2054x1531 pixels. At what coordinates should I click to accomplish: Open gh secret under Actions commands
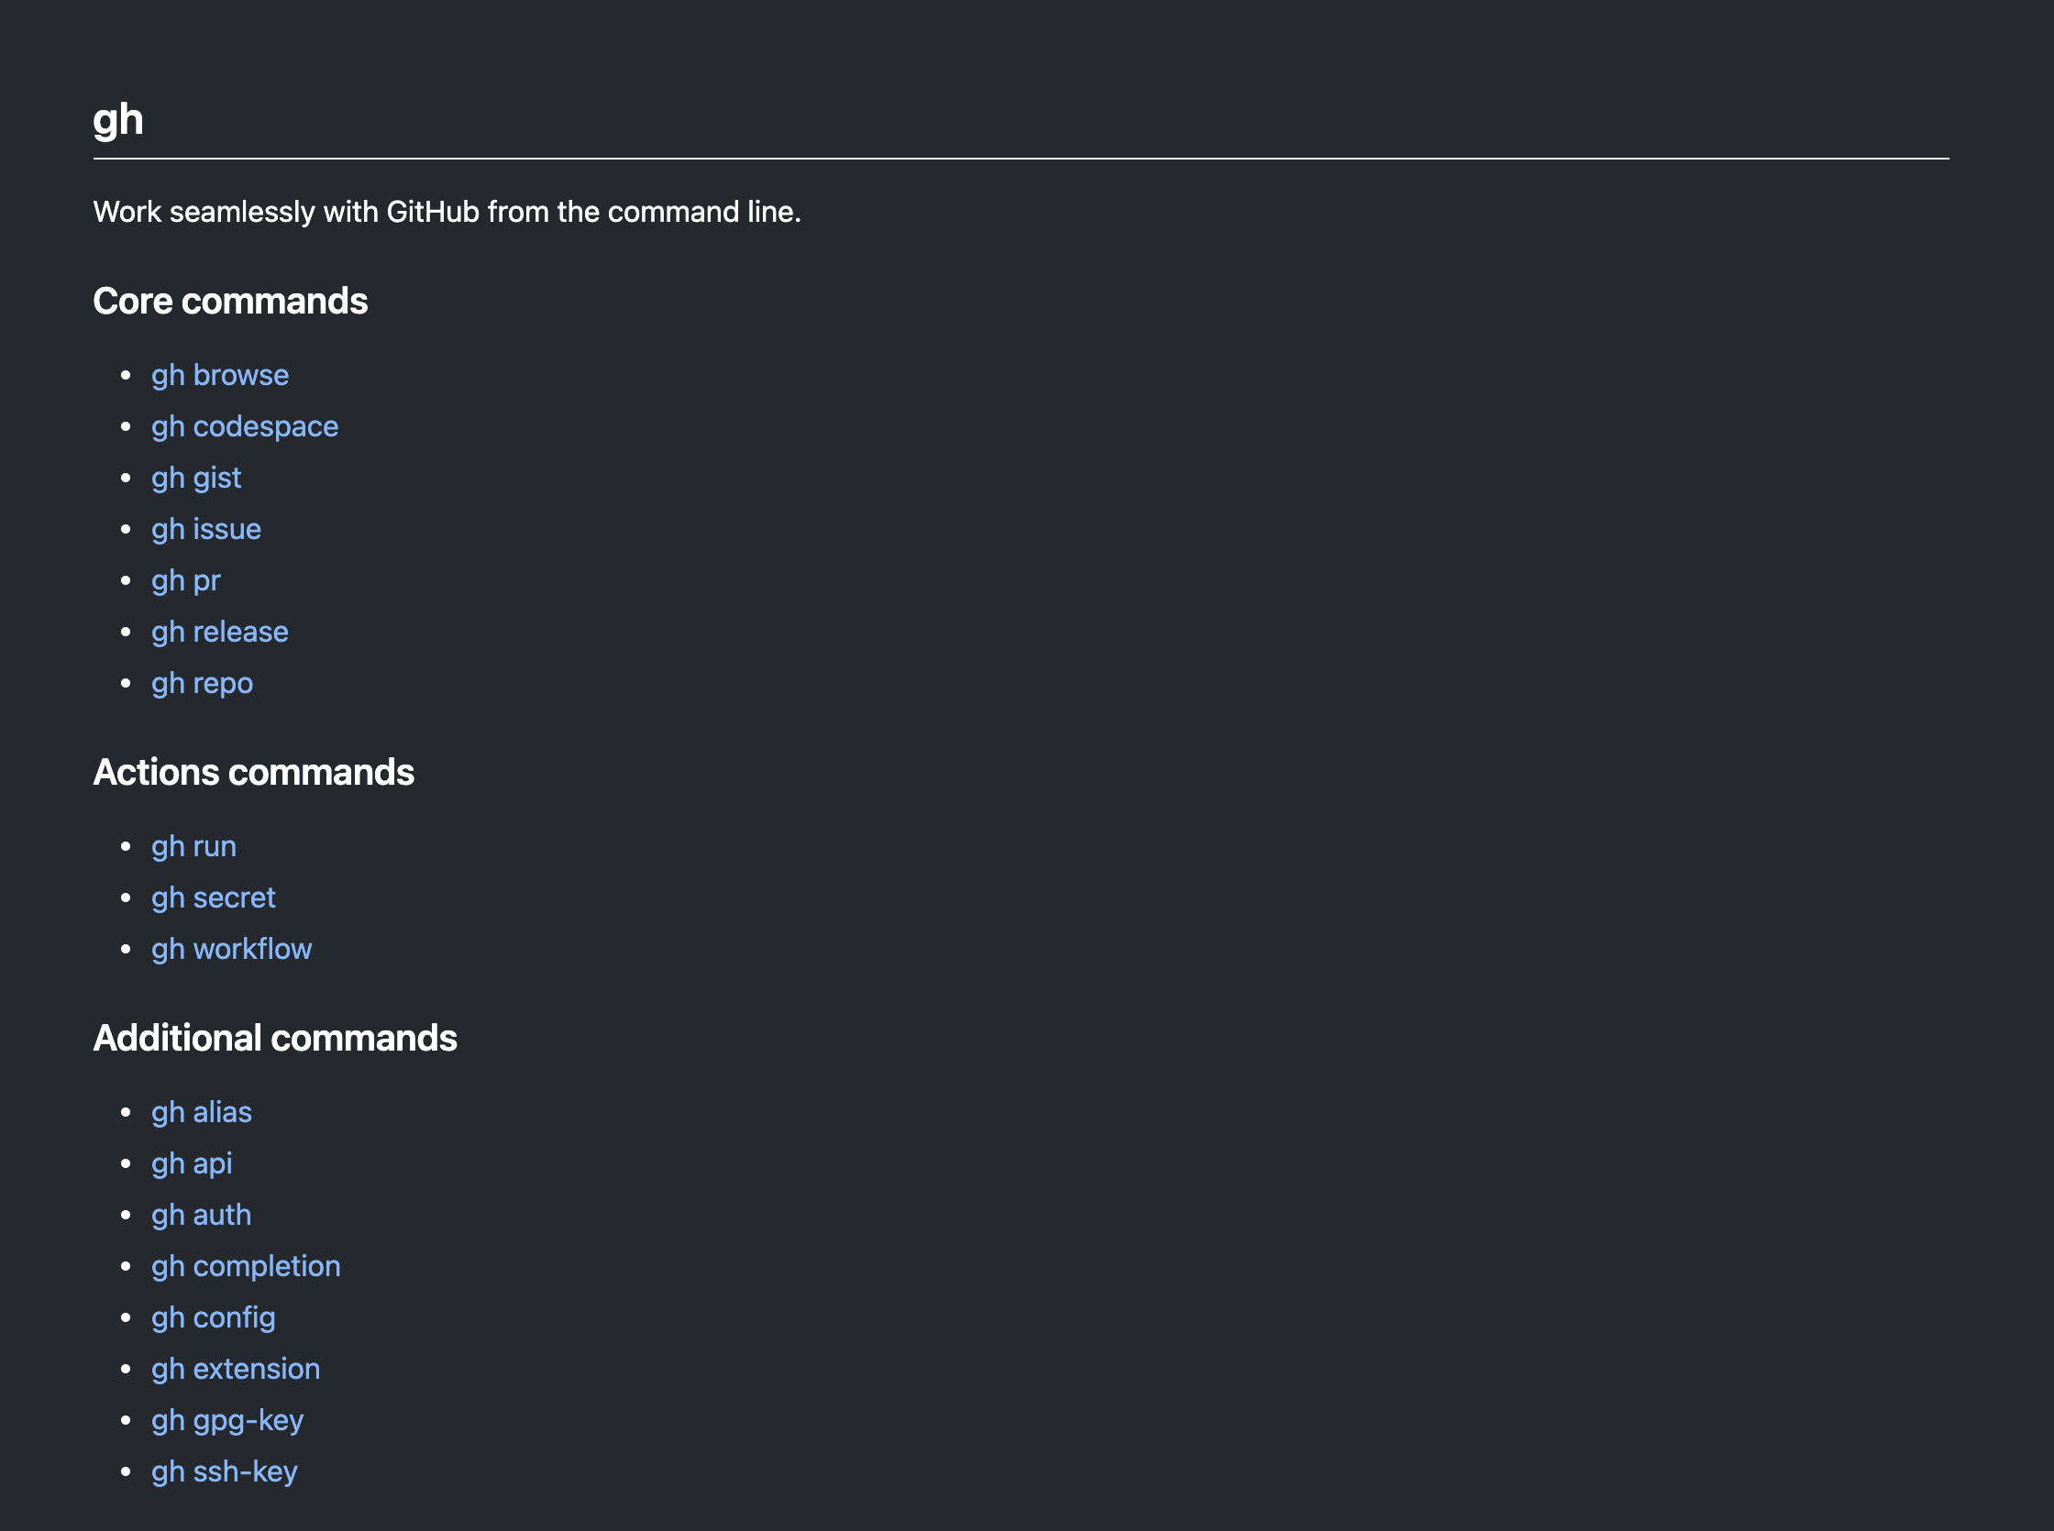coord(213,898)
